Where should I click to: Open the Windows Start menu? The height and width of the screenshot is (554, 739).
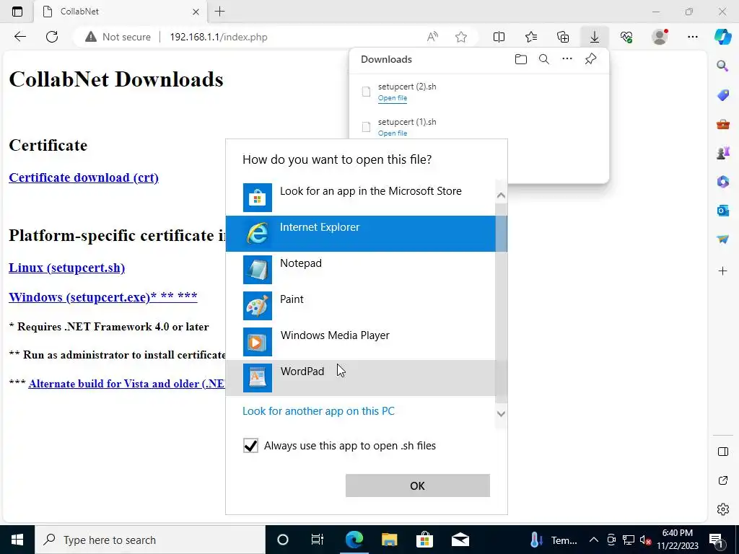tap(17, 540)
